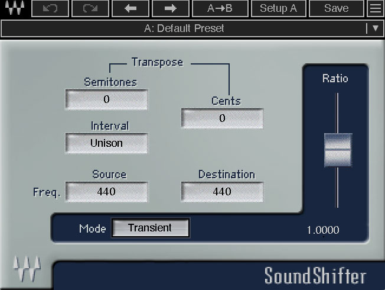Image resolution: width=385 pixels, height=290 pixels.
Task: Click the Waves logo in the toolbar
Action: (15, 8)
